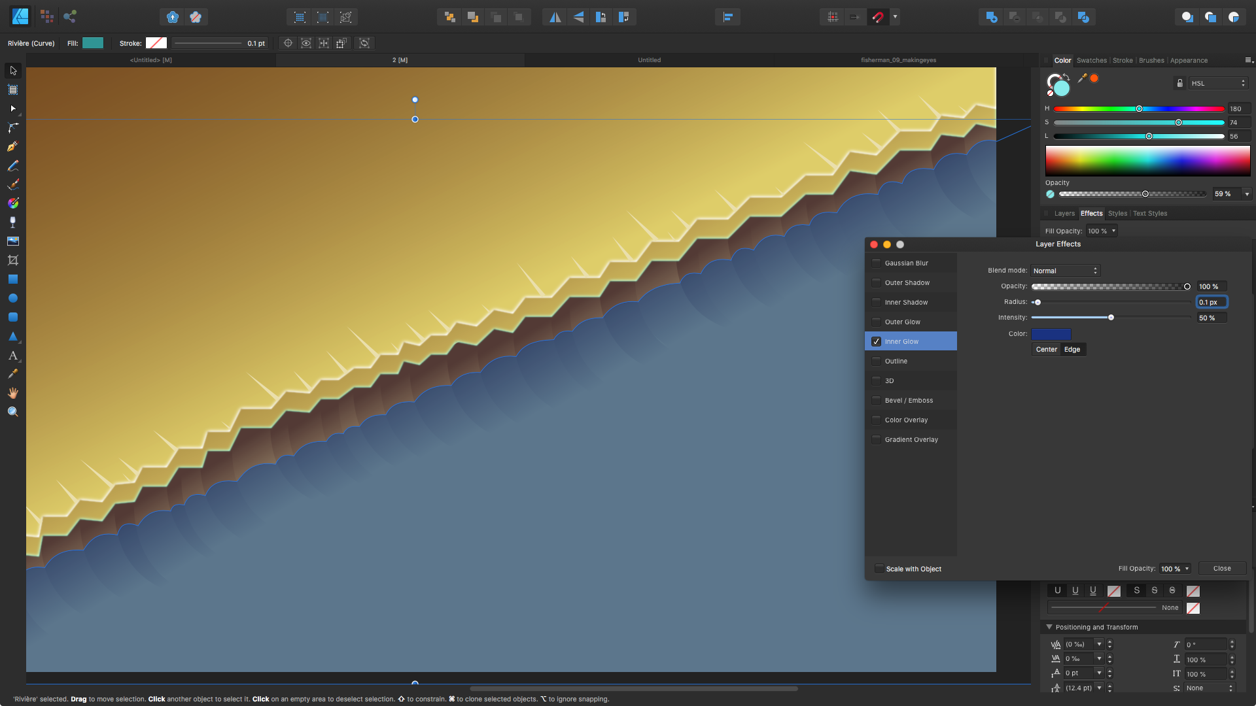
Task: Open the Color opacity percentage dropdown arrow
Action: click(1247, 194)
